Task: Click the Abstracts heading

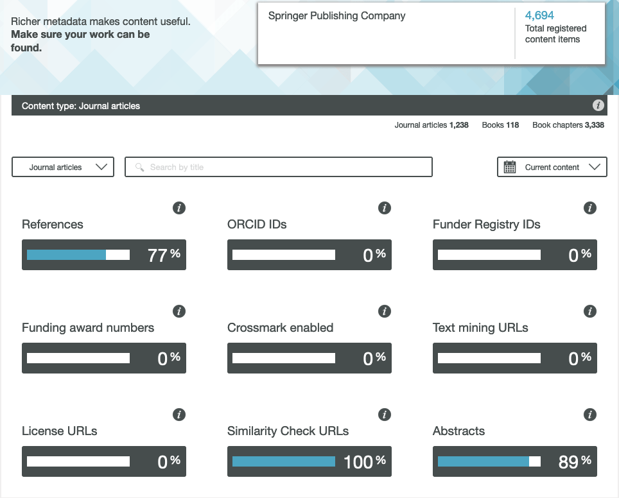Action: 458,431
